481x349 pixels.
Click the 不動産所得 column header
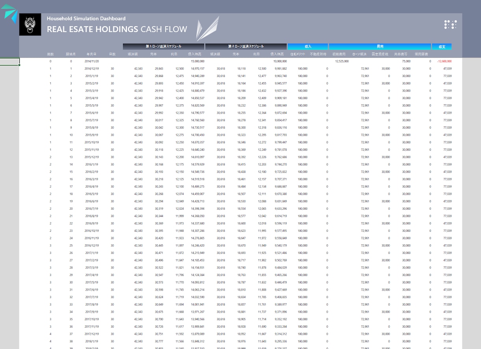(318, 54)
